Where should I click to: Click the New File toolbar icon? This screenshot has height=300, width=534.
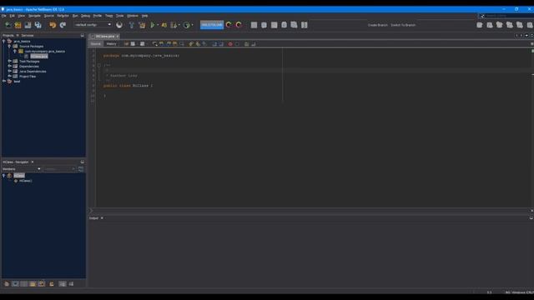(x=8, y=25)
